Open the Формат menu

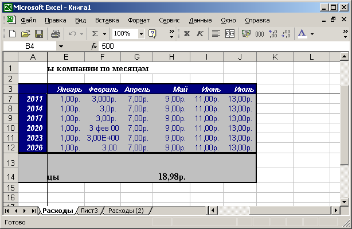pos(139,20)
